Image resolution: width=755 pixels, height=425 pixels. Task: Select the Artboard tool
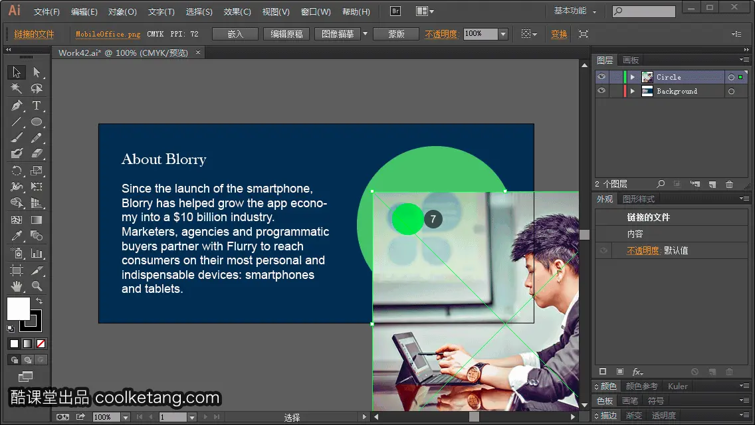17,270
